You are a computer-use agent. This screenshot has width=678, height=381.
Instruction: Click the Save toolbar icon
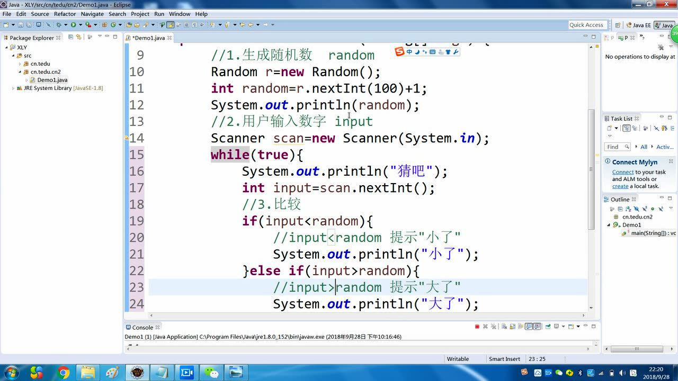coord(20,24)
